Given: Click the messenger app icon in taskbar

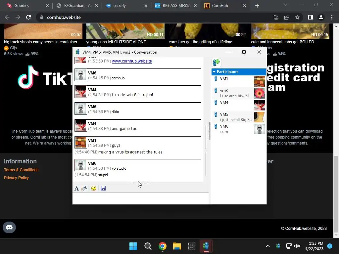Looking at the screenshot, I should tap(206, 246).
